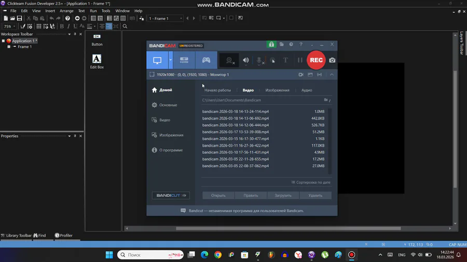Switch to Аудио tab
This screenshot has height=262, width=467.
pyautogui.click(x=307, y=90)
